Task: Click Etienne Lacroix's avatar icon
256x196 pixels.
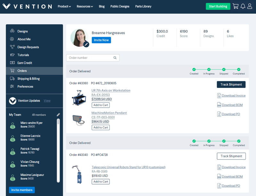Action: [13, 138]
